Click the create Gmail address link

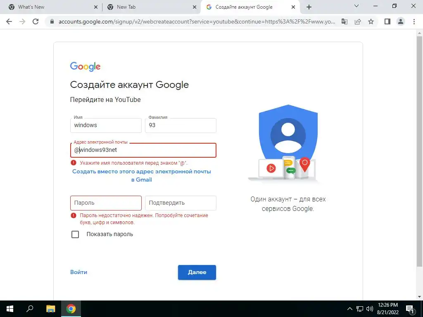point(142,175)
